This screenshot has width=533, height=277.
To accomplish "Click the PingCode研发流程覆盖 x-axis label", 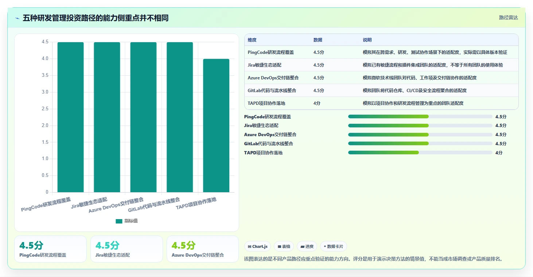I will (x=46, y=205).
